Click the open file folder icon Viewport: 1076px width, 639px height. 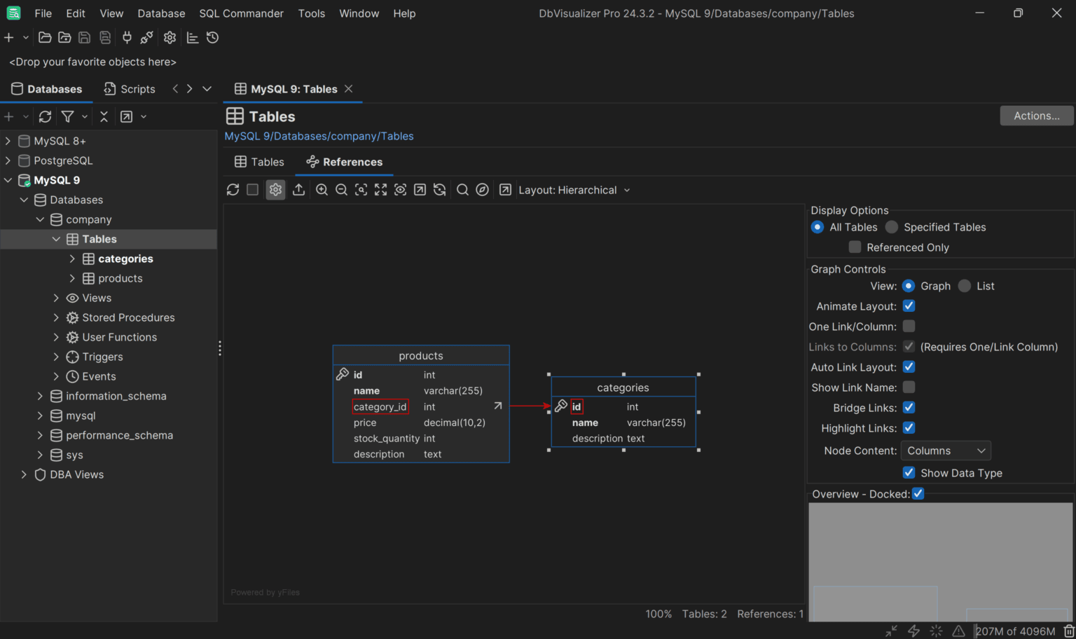pyautogui.click(x=45, y=38)
